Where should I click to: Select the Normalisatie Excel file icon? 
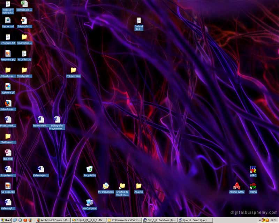pos(24,4)
